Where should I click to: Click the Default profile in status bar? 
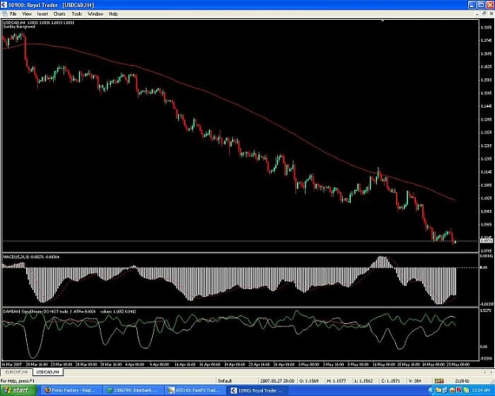tap(225, 381)
